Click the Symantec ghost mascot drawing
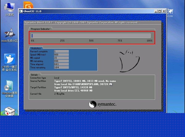The height and width of the screenshot is (137, 185). 129,61
